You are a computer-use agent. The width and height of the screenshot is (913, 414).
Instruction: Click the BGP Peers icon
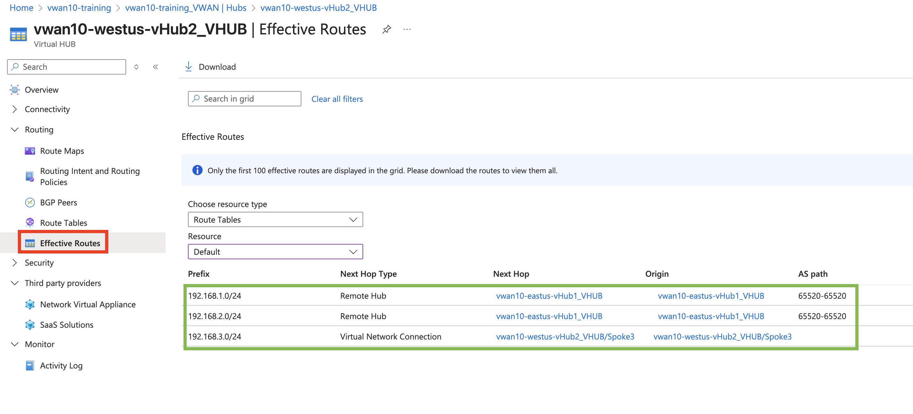click(30, 203)
